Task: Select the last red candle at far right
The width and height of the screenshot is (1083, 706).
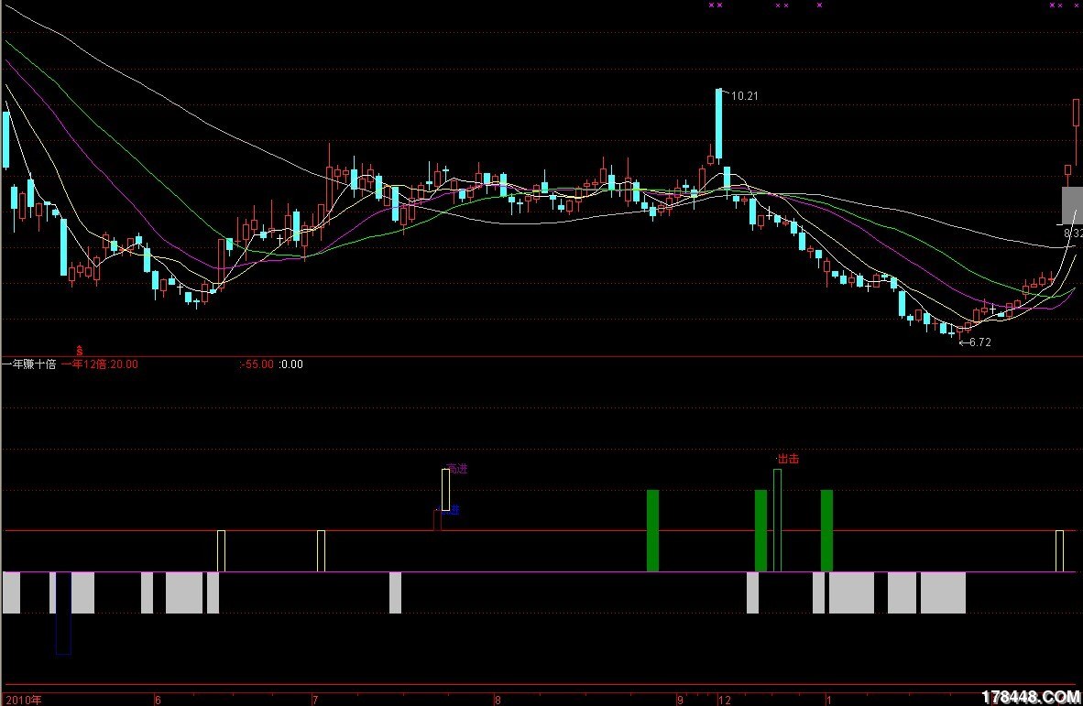Action: coord(1076,112)
